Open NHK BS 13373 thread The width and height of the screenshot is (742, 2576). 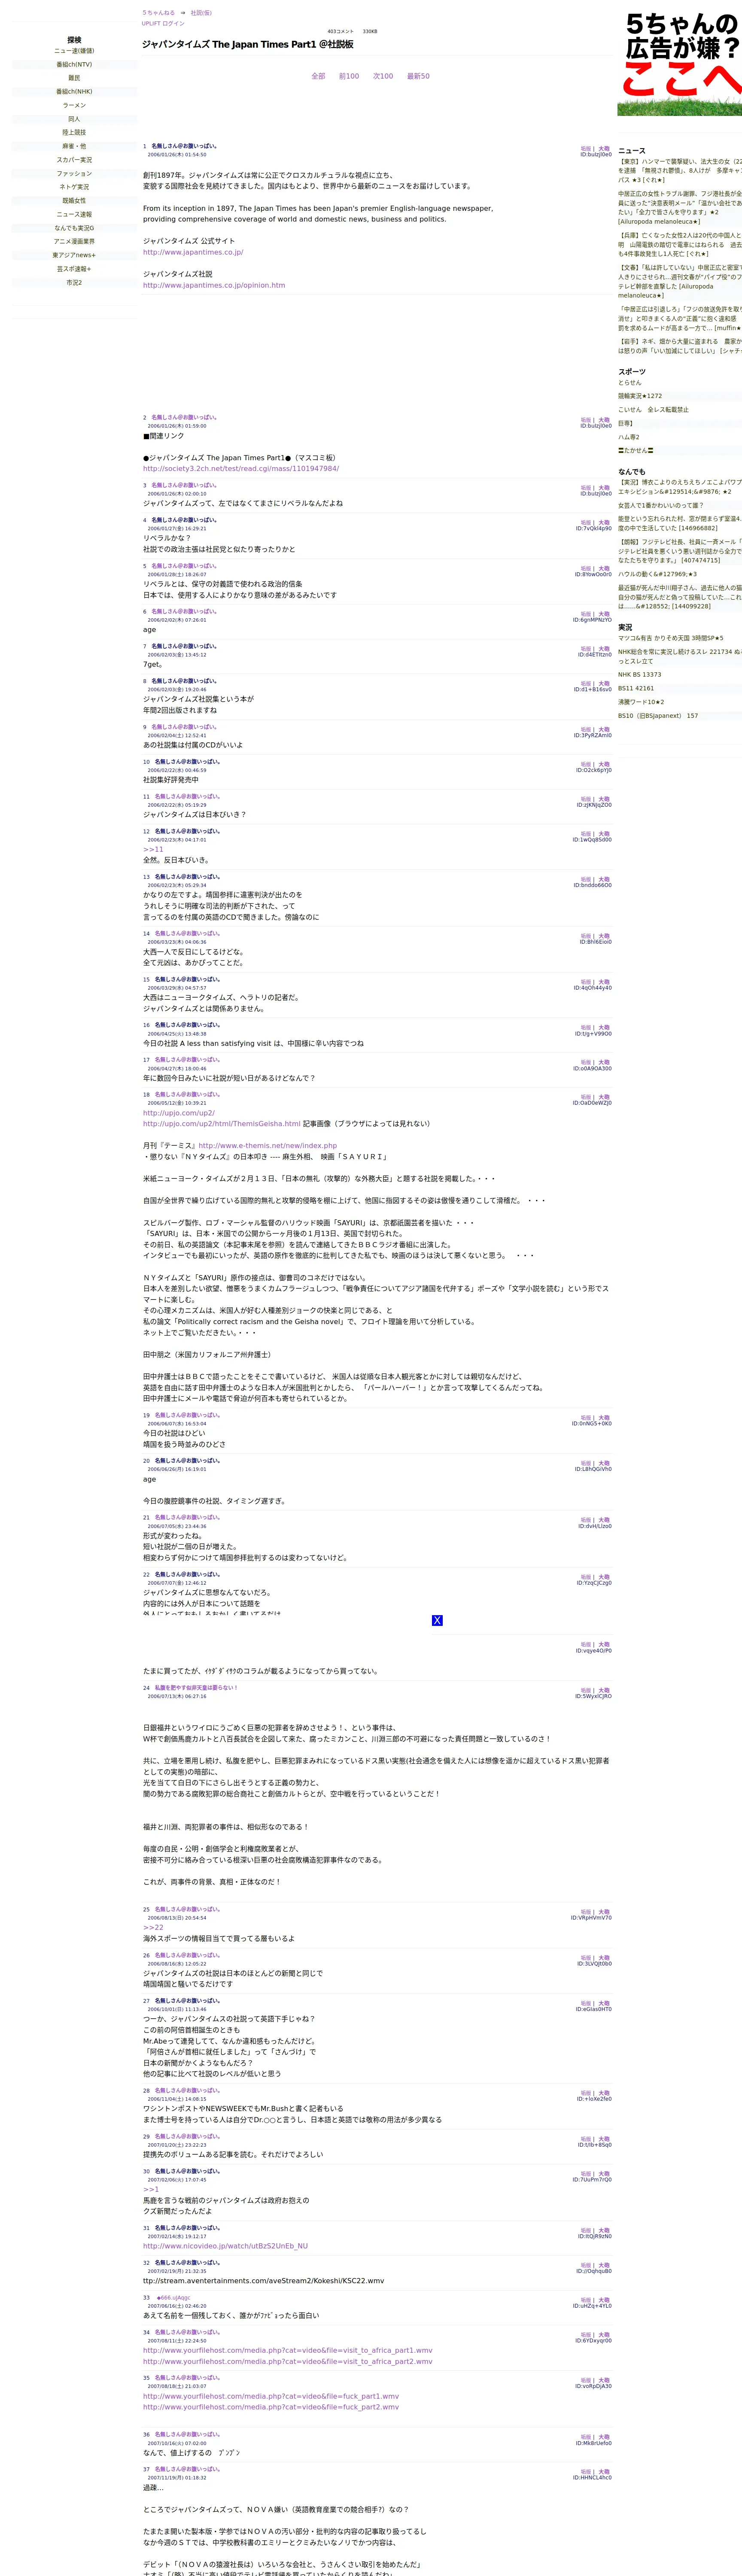[640, 675]
